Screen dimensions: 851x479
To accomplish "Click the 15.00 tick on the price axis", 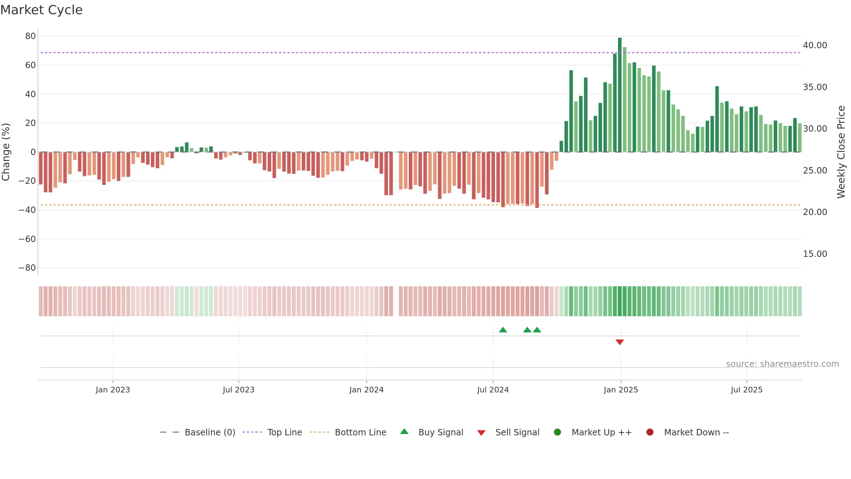I will 815,254.
